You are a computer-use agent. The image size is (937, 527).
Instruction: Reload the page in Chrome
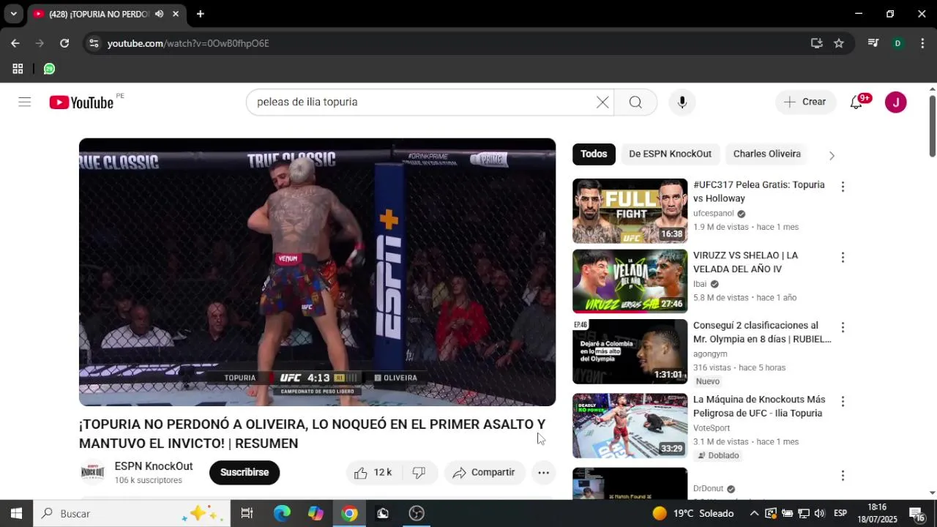coord(64,43)
